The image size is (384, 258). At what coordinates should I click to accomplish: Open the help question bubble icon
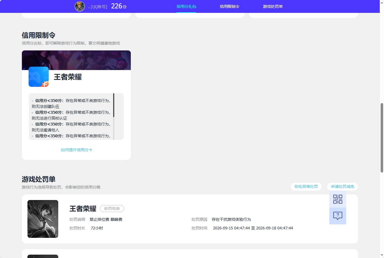pos(338,216)
